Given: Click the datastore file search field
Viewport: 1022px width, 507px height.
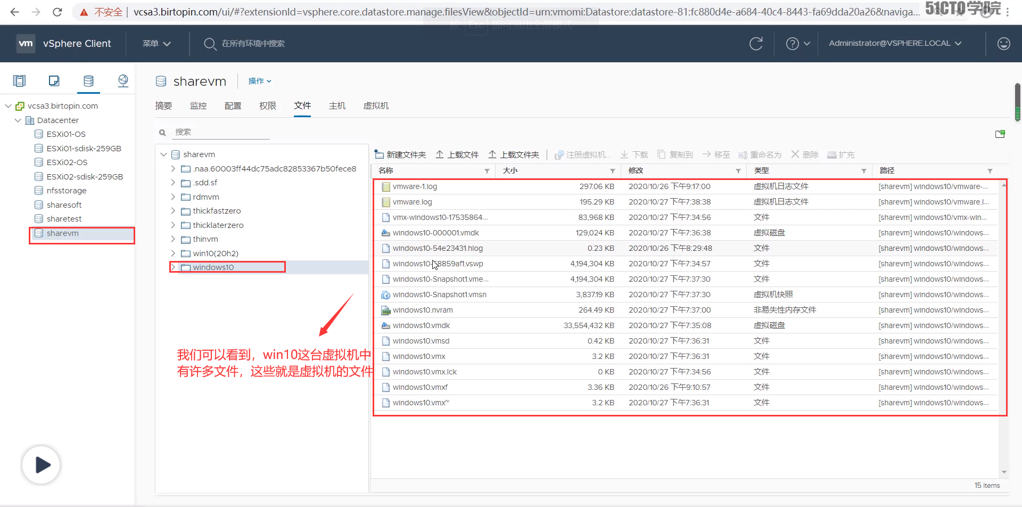Looking at the screenshot, I should point(221,132).
